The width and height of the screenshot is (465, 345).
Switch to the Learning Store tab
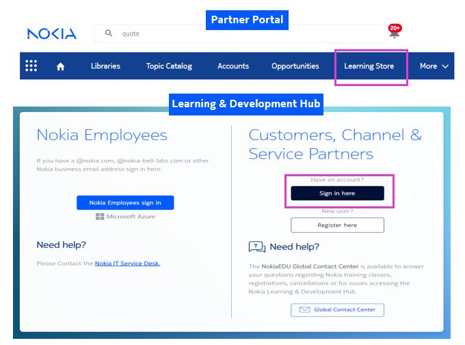coord(369,66)
